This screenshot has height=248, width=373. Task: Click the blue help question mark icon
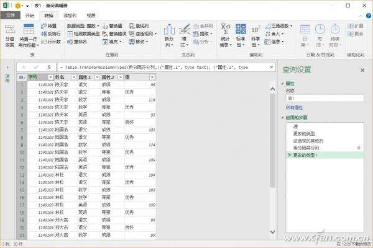[x=369, y=15]
